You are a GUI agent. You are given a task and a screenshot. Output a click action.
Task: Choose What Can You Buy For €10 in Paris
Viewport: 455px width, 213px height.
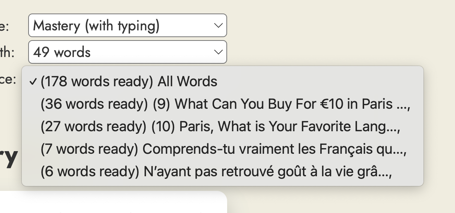(225, 104)
